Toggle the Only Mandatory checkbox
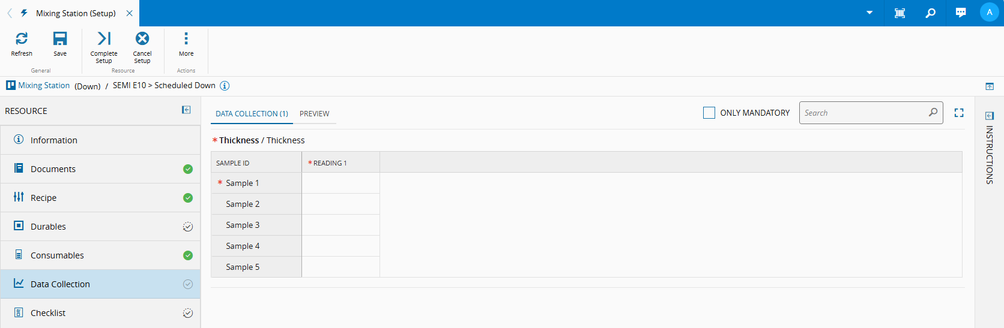 coord(709,113)
